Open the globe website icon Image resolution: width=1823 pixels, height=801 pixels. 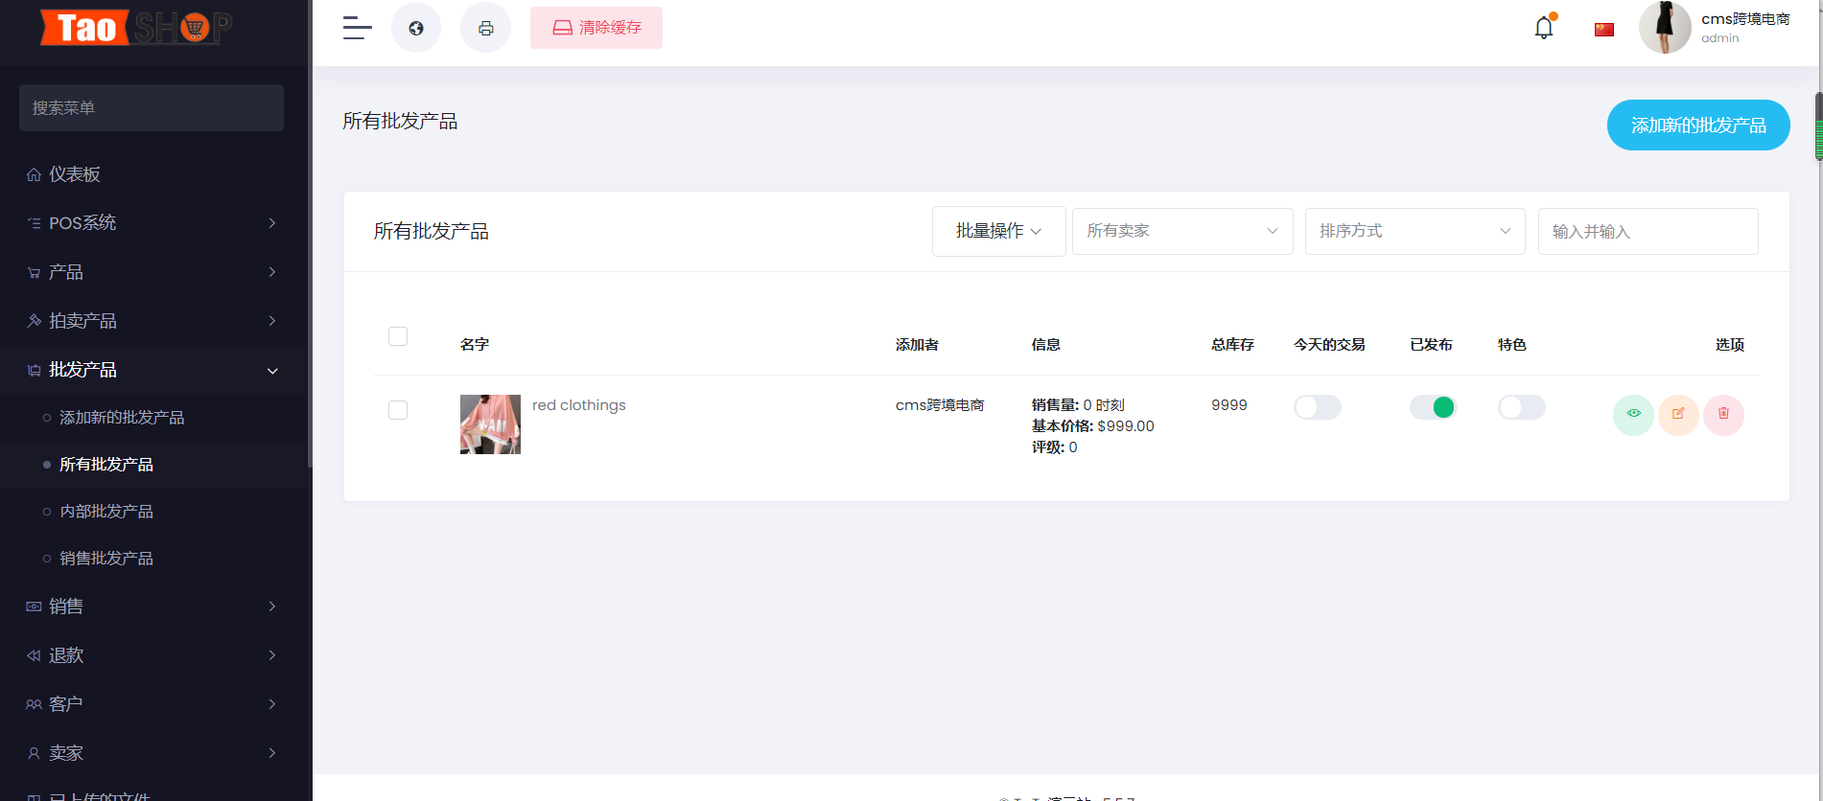point(416,28)
